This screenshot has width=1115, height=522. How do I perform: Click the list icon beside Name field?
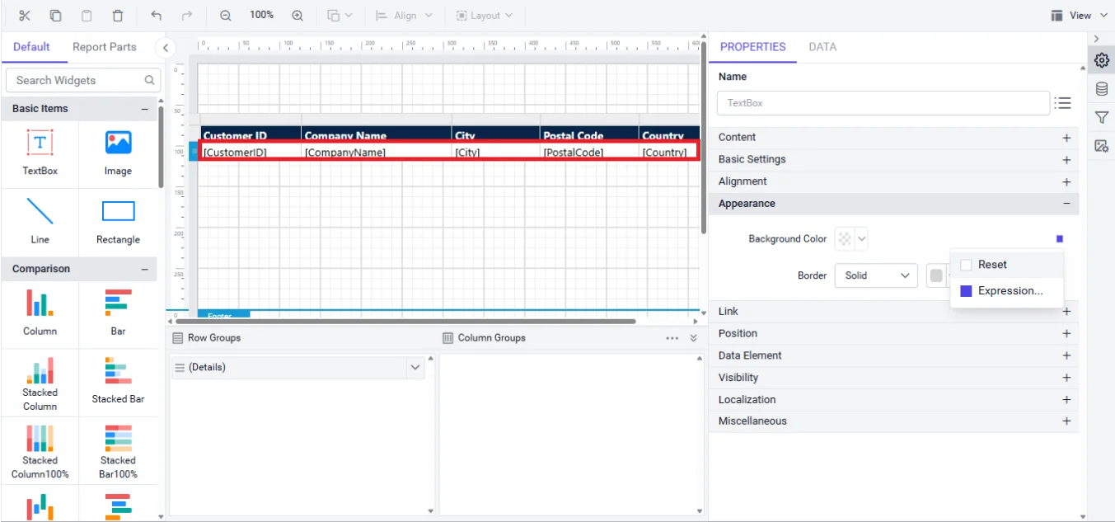click(x=1063, y=103)
